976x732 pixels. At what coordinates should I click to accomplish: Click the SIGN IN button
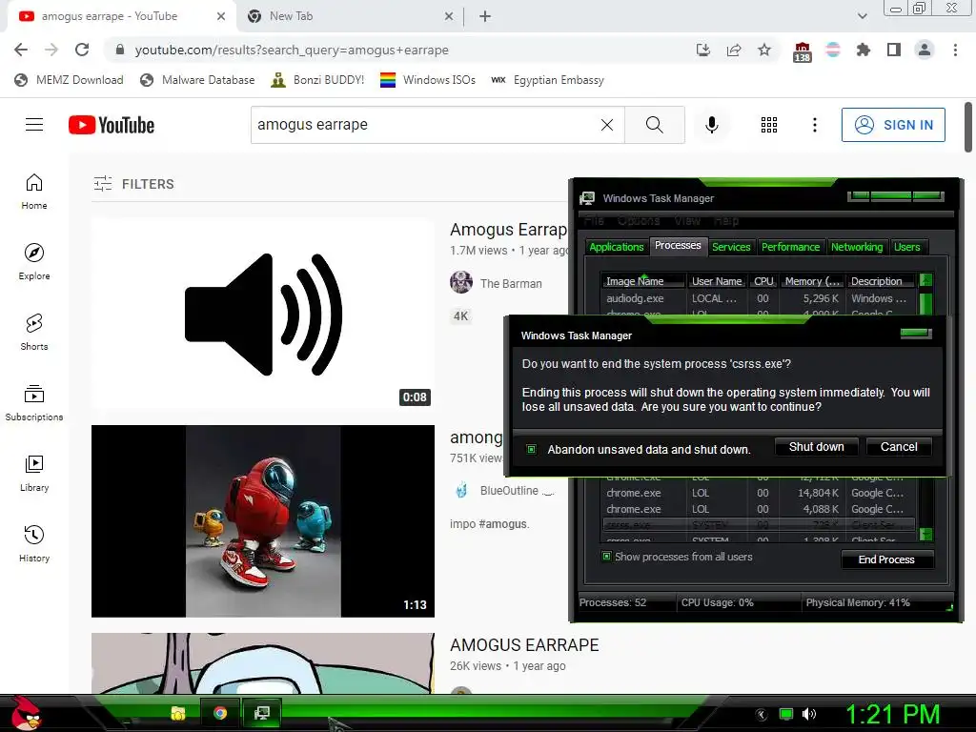(x=893, y=125)
